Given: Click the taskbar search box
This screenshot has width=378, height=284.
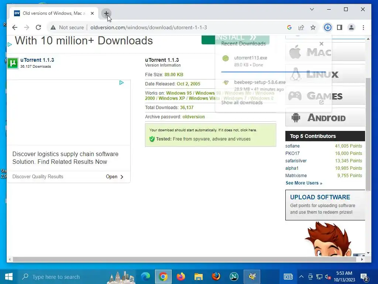Looking at the screenshot, I should coord(78,277).
